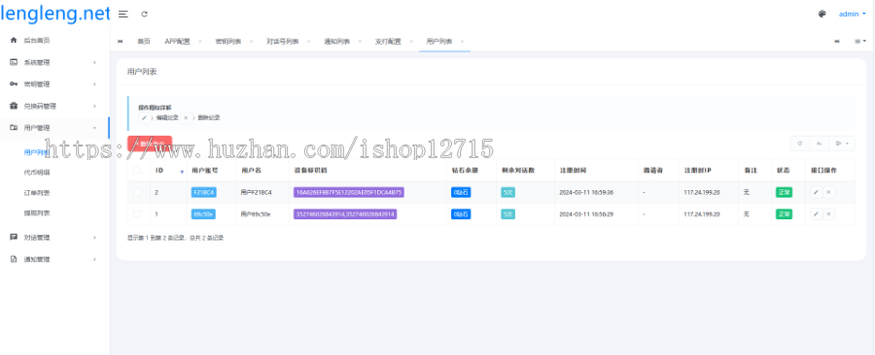Viewport: 875px width, 355px height.
Task: Open the tab options dropdown menu
Action: click(860, 41)
